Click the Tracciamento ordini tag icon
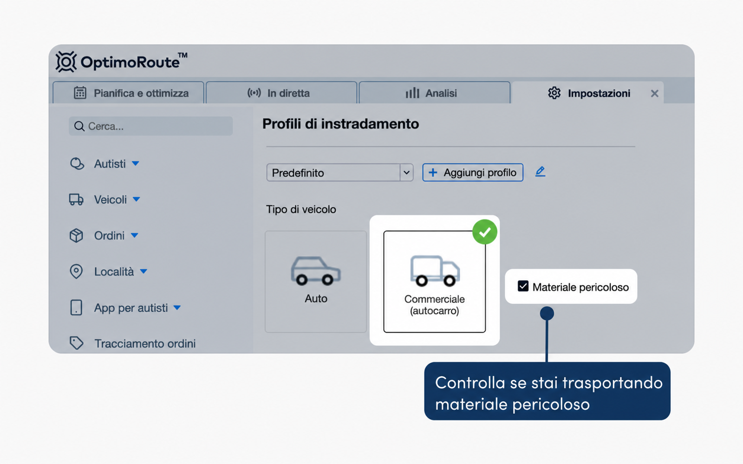The height and width of the screenshot is (464, 743). click(x=76, y=343)
